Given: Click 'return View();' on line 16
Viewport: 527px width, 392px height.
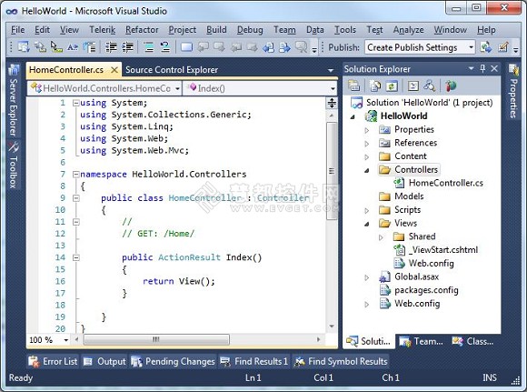Looking at the screenshot, I should (x=178, y=281).
